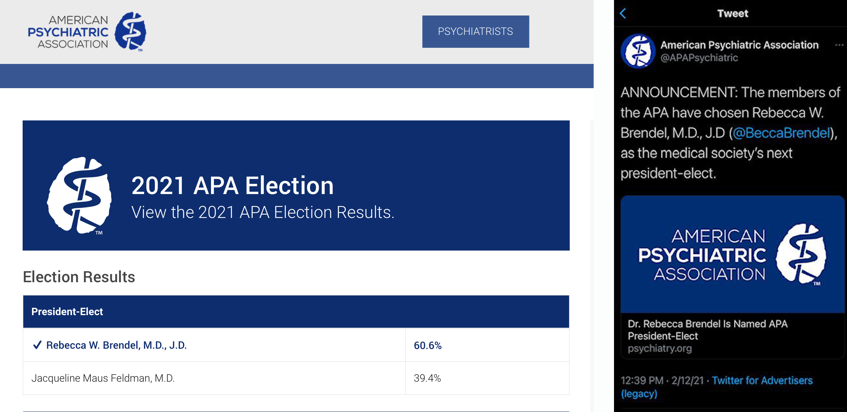Click the APA brain logo in header

tap(131, 32)
